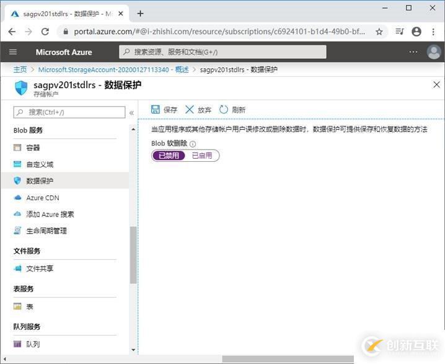Click sidebar scroll down arrow
The image size is (445, 364).
[133, 350]
